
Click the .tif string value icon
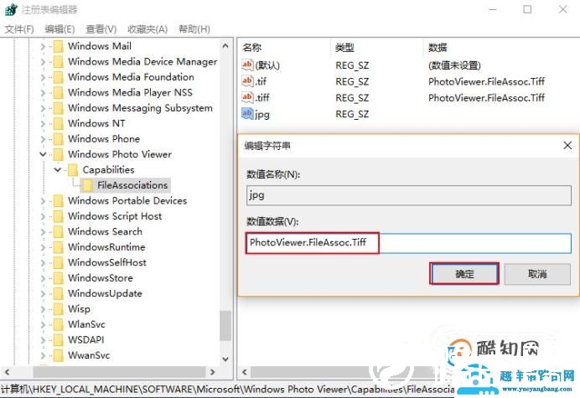(247, 81)
